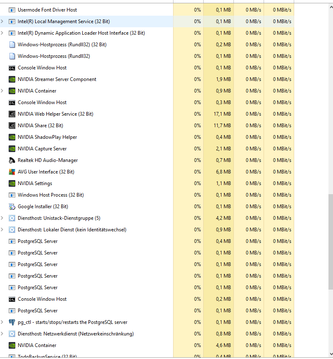Image resolution: width=333 pixels, height=359 pixels.
Task: Select the Windows Host Process (32 Bit) name
Action: (x=51, y=195)
